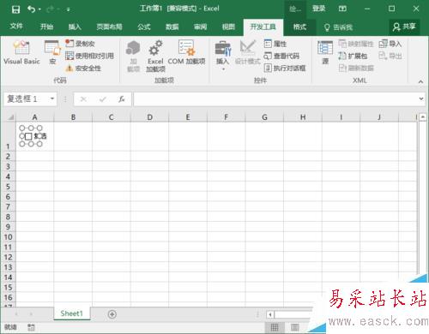
Task: Switch to the Insert (插入) ribbon tab
Action: [75, 27]
